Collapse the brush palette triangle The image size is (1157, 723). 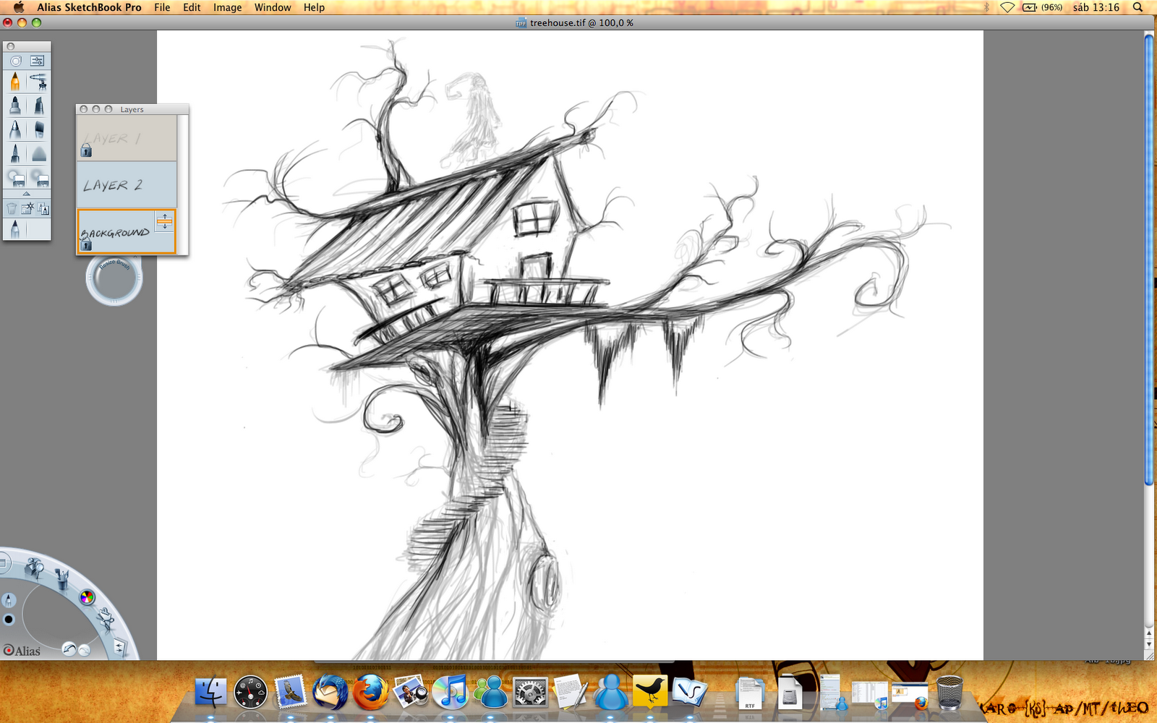[27, 194]
